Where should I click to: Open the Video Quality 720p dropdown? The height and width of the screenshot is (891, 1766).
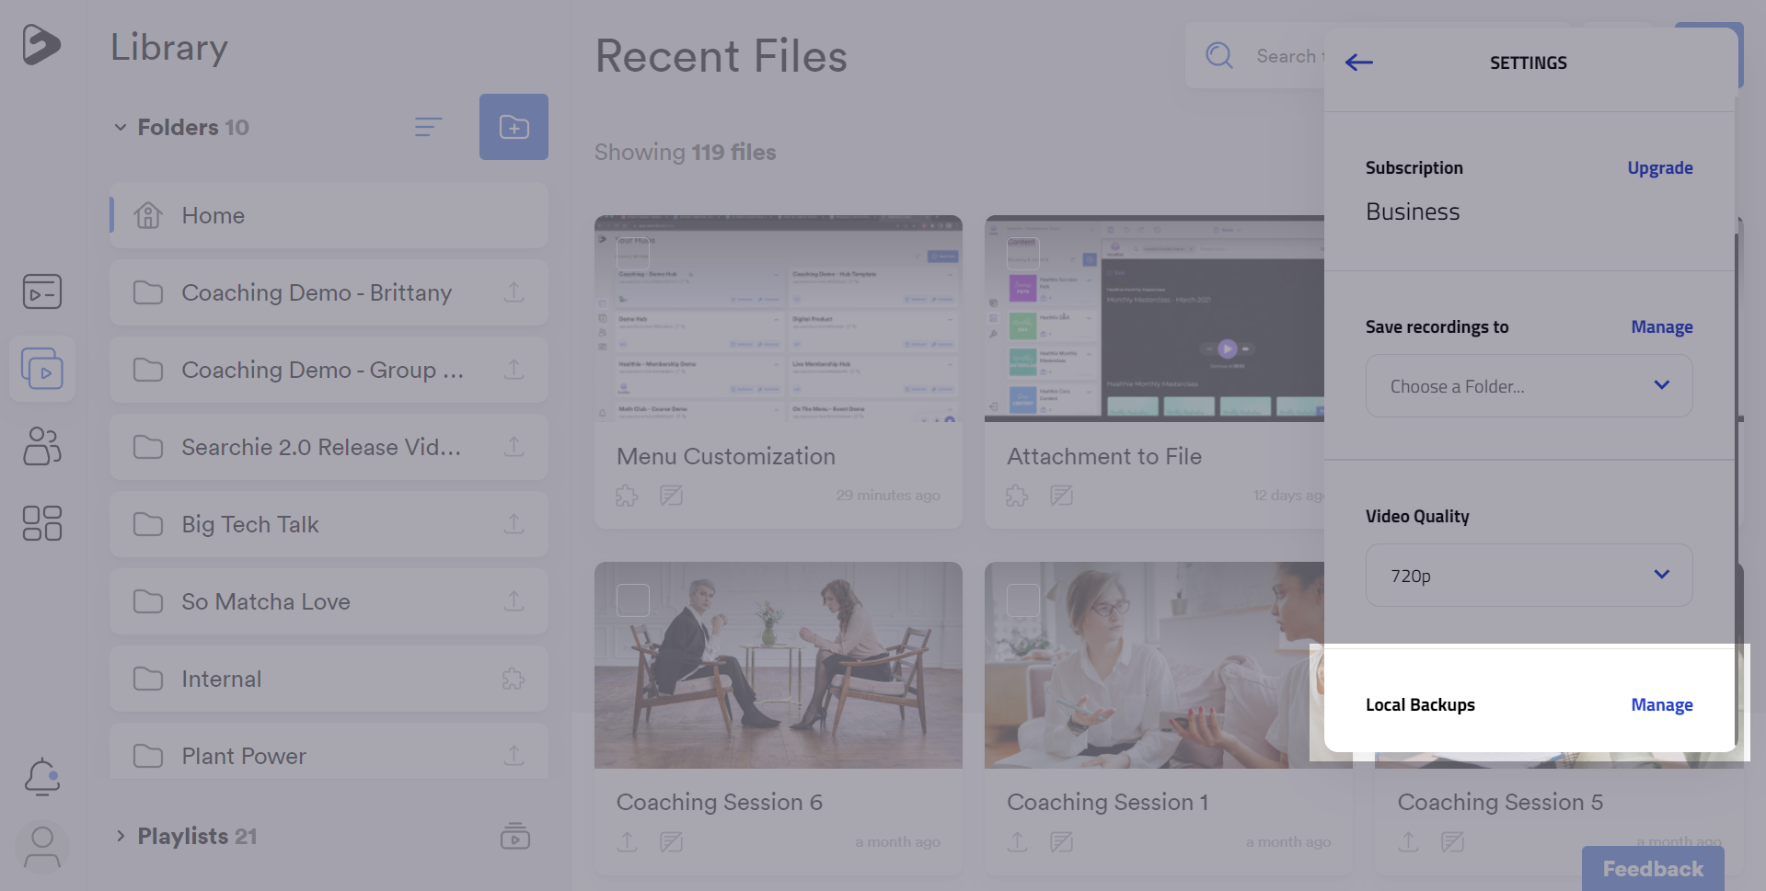[1529, 576]
